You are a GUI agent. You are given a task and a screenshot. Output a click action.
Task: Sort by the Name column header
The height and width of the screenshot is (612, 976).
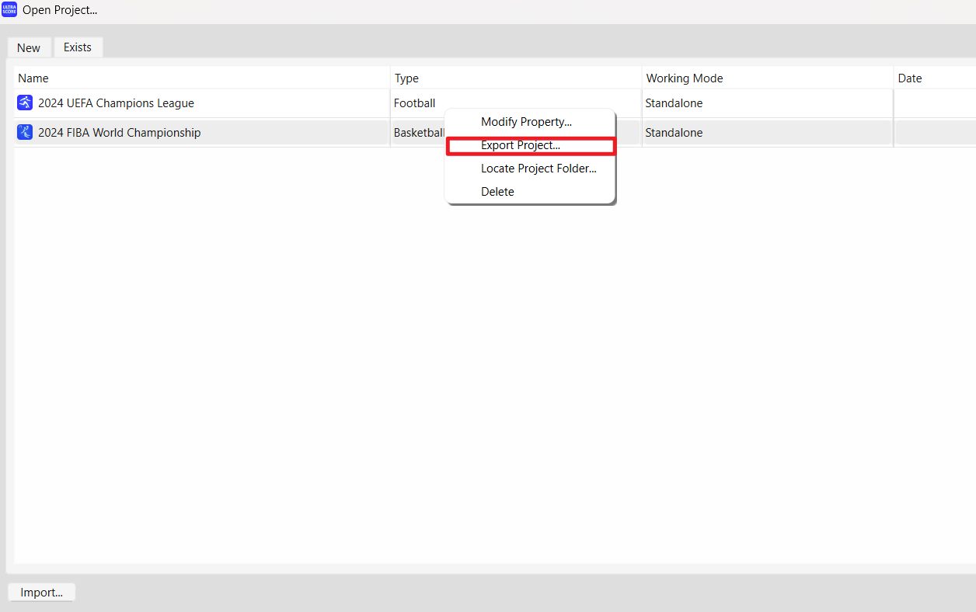pos(33,78)
